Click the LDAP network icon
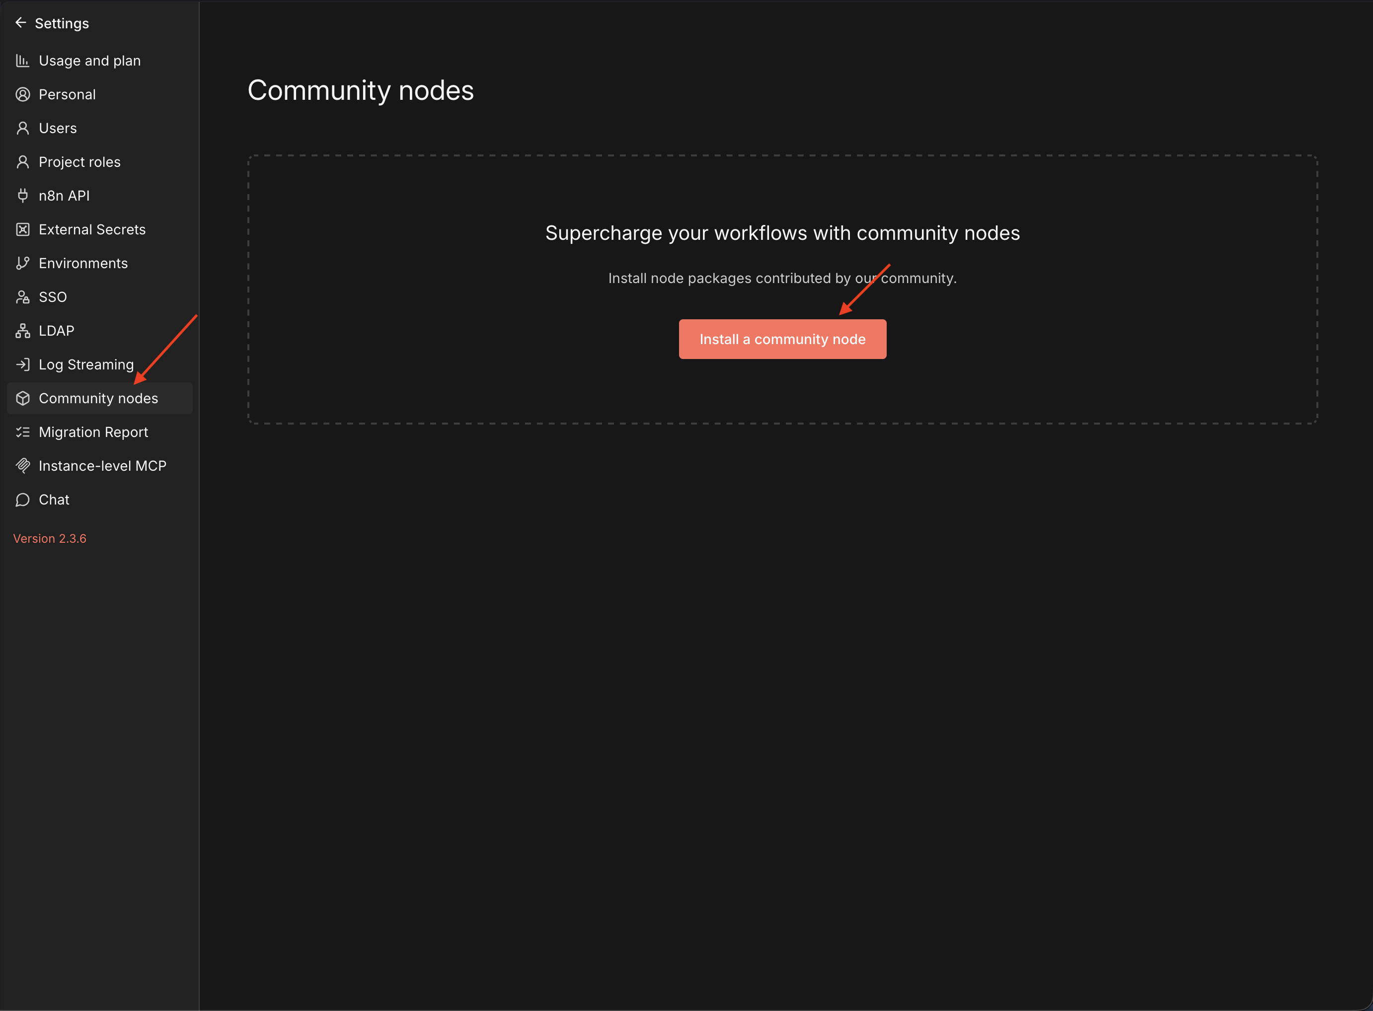The height and width of the screenshot is (1011, 1373). click(23, 331)
